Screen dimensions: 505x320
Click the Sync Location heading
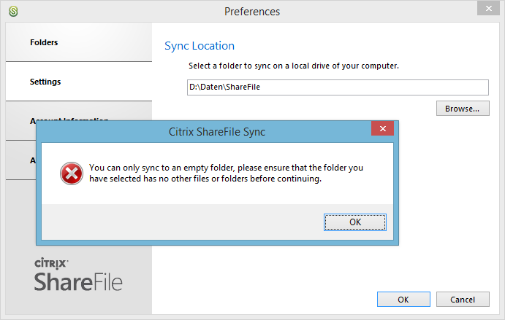[x=200, y=46]
